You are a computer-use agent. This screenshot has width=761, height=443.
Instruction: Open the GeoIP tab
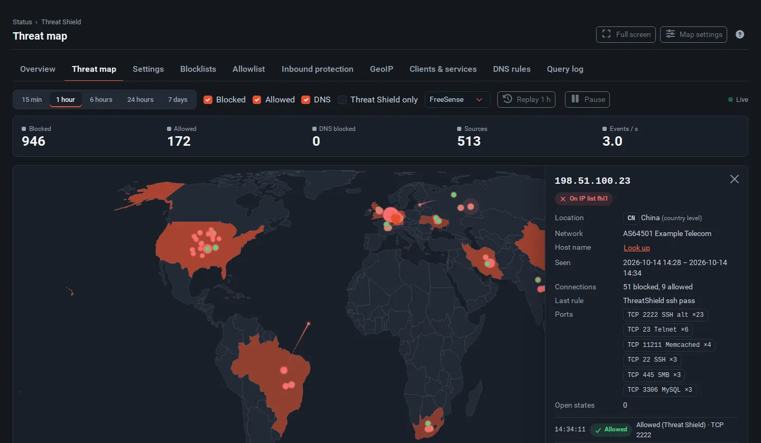tap(382, 69)
